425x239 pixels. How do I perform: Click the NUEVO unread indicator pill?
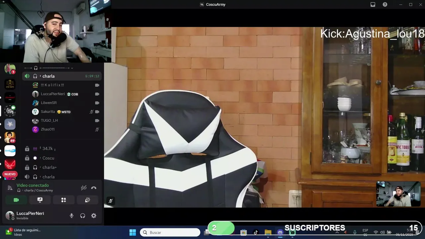[10, 174]
